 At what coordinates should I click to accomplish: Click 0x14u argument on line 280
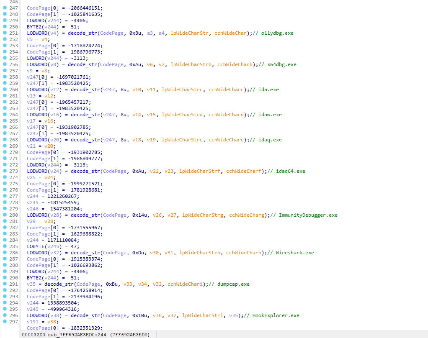pyautogui.click(x=140, y=215)
